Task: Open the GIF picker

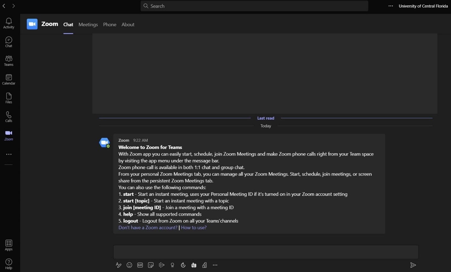Action: pyautogui.click(x=140, y=265)
